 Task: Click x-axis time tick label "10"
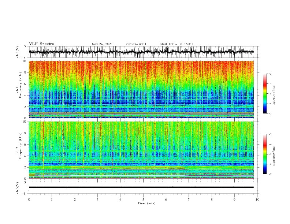pos(257,199)
